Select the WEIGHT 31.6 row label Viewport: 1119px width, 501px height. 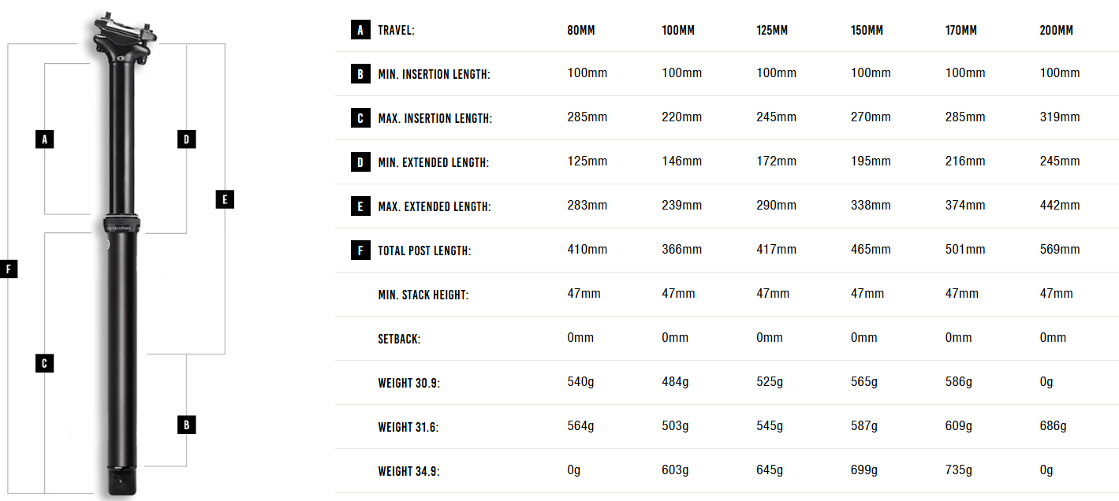pos(408,427)
